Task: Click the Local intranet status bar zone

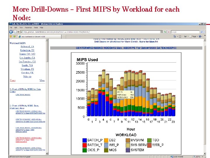Action: pos(177,157)
